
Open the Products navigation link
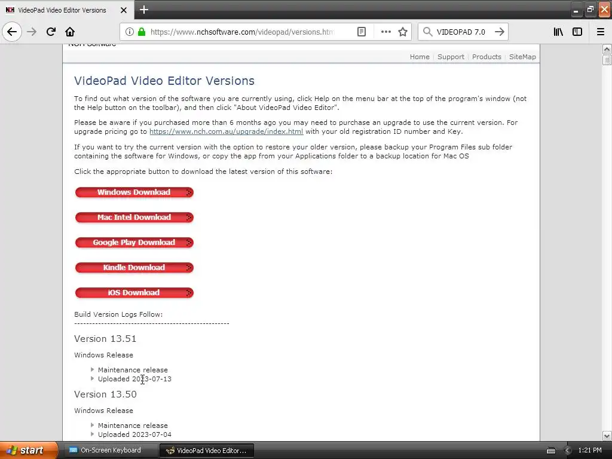[x=486, y=57]
